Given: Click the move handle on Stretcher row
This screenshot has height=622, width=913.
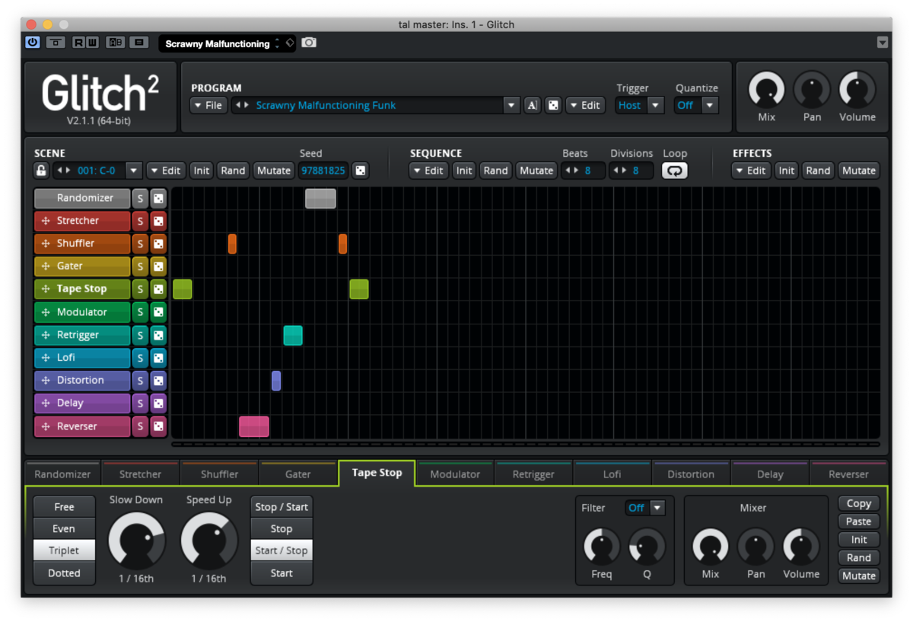Looking at the screenshot, I should pos(46,221).
